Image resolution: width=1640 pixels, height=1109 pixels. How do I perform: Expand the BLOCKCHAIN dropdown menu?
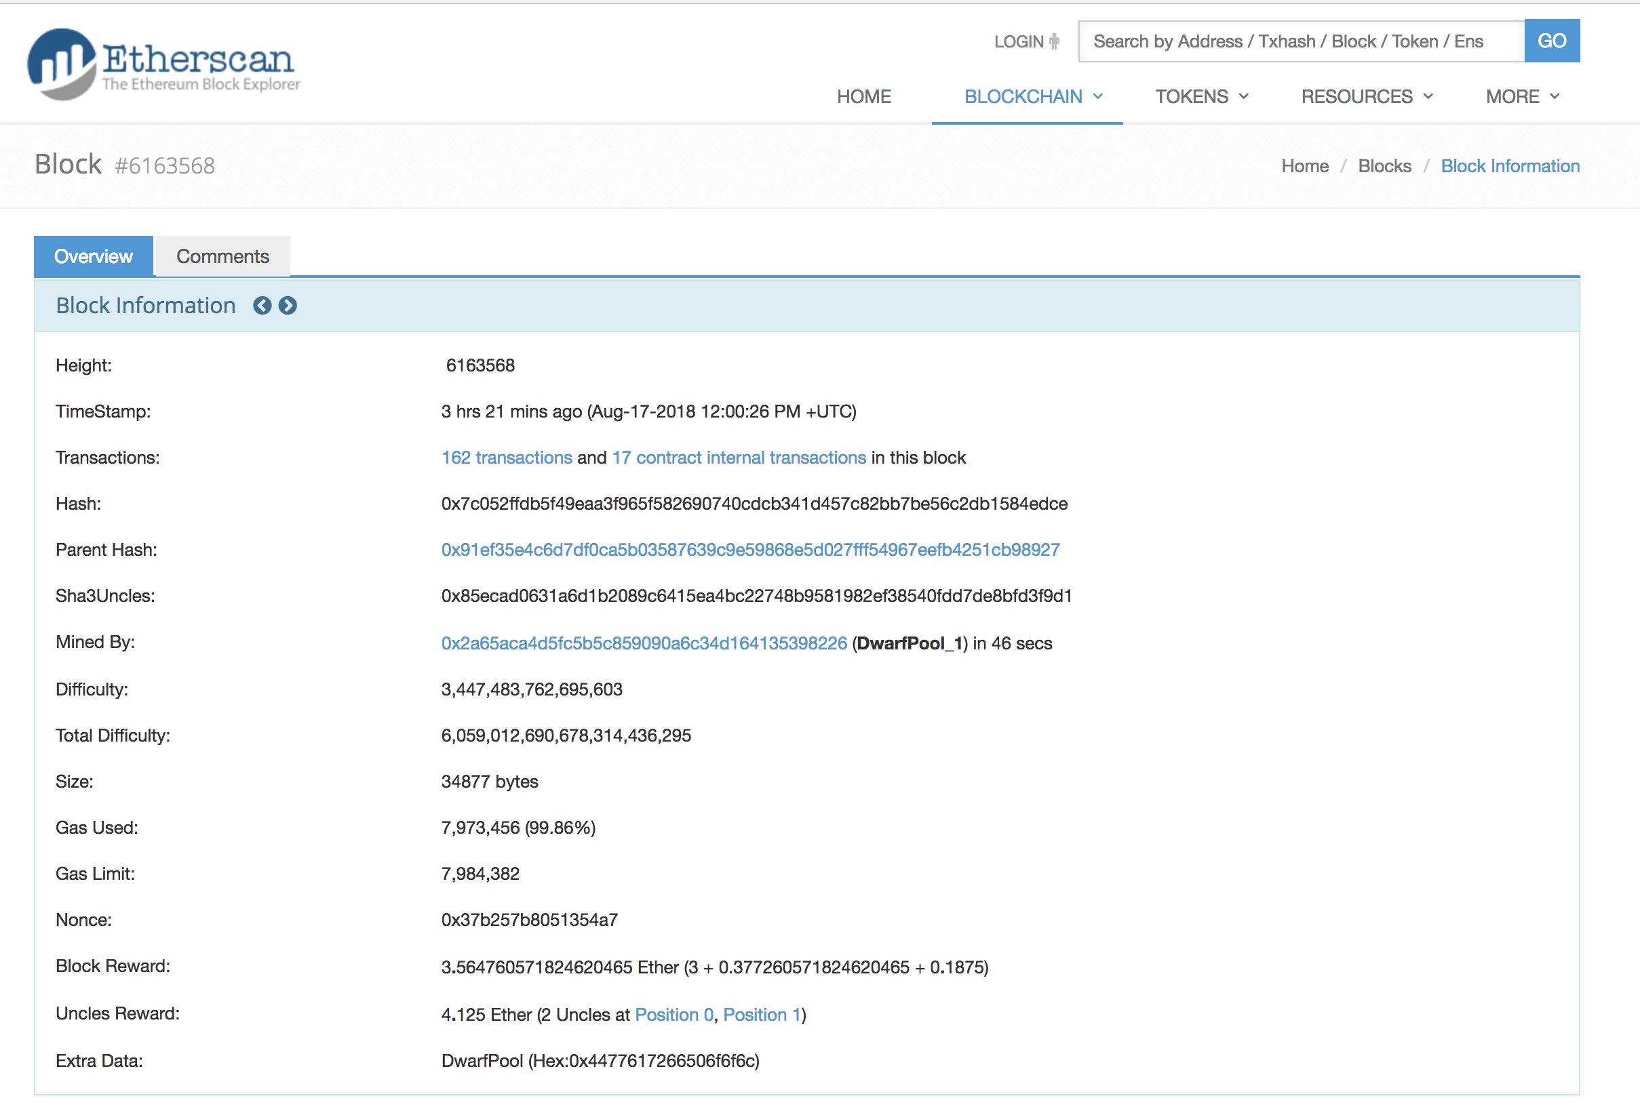pyautogui.click(x=1032, y=97)
